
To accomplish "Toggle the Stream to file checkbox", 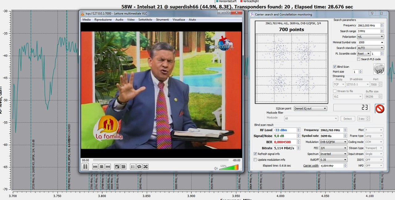I will (x=335, y=91).
